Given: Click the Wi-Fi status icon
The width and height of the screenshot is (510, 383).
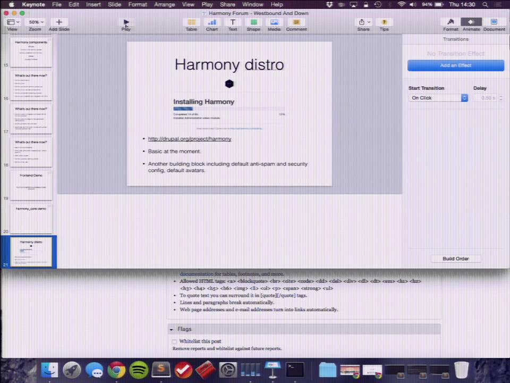Looking at the screenshot, I should pyautogui.click(x=402, y=5).
